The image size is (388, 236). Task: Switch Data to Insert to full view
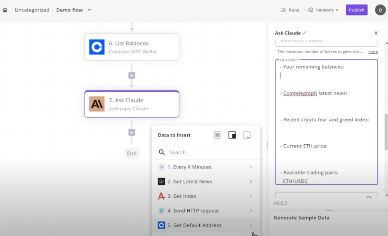(217, 135)
